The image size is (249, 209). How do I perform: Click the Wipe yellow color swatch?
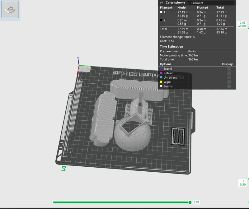pos(161,82)
